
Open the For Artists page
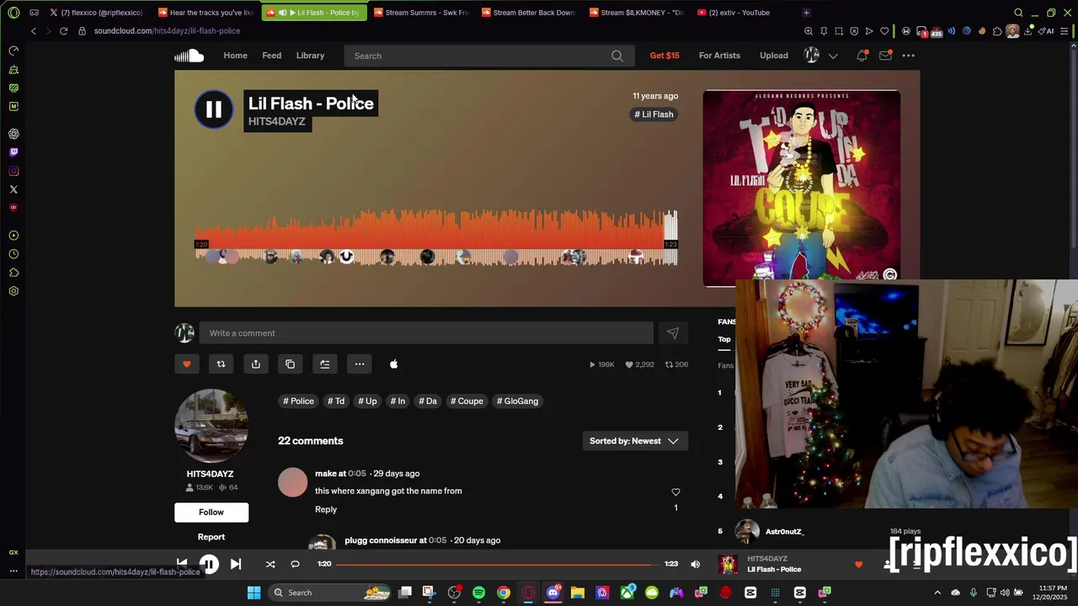[x=719, y=56]
